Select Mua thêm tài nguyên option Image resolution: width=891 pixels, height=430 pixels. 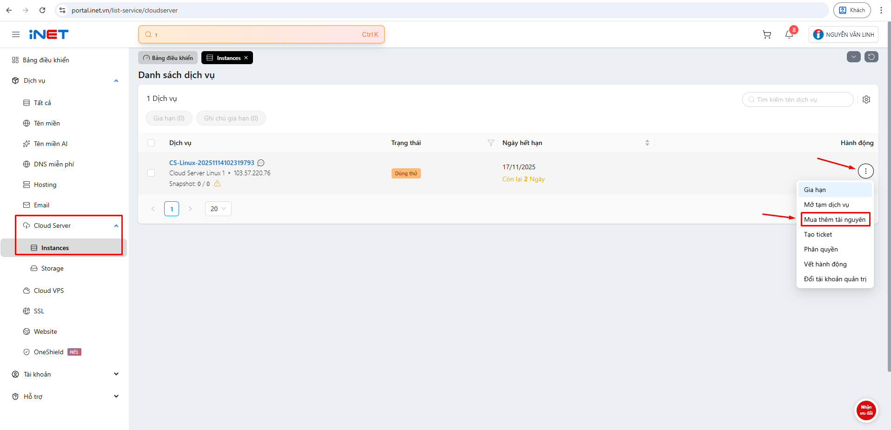click(835, 219)
